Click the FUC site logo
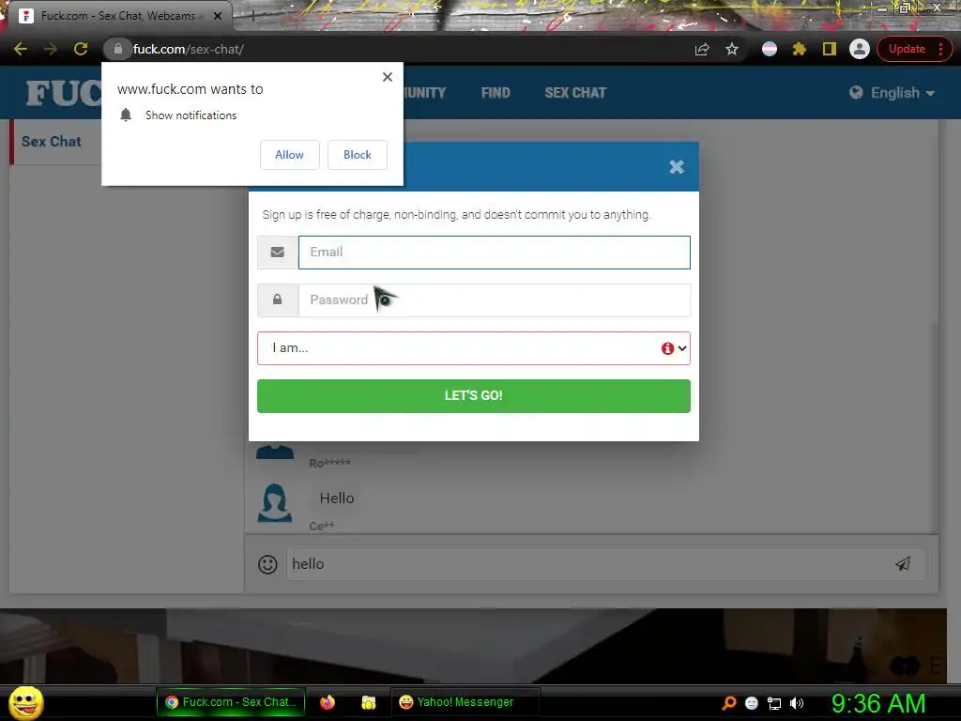 [64, 93]
